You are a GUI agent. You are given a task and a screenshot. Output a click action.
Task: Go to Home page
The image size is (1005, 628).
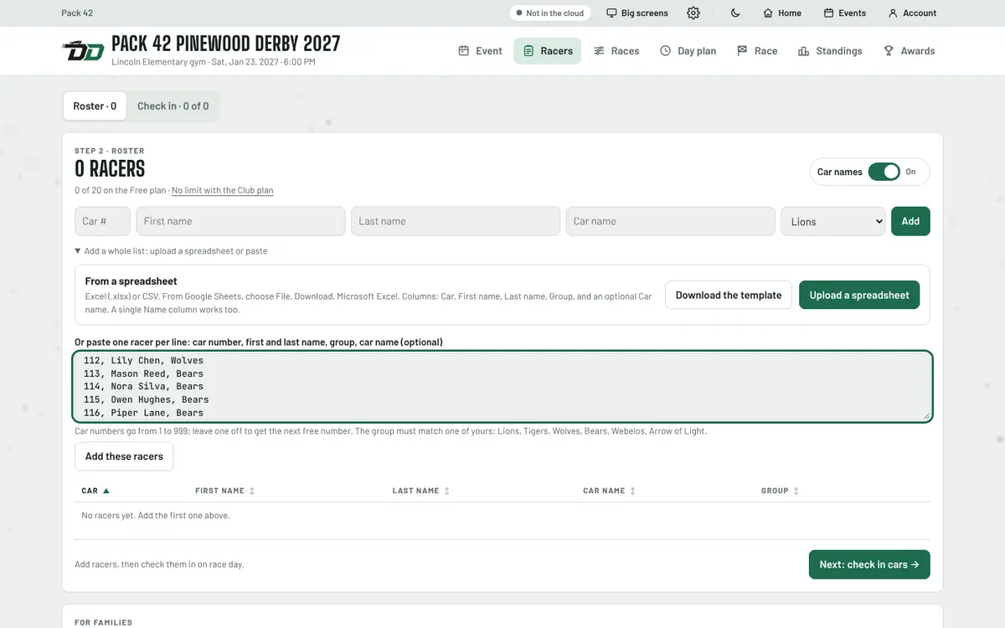(x=782, y=13)
